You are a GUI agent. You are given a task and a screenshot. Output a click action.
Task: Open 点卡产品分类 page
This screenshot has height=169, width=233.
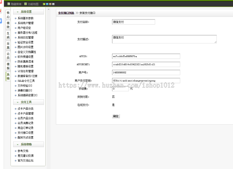pyautogui.click(x=26, y=109)
